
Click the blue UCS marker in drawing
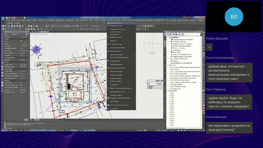[x=36, y=49]
